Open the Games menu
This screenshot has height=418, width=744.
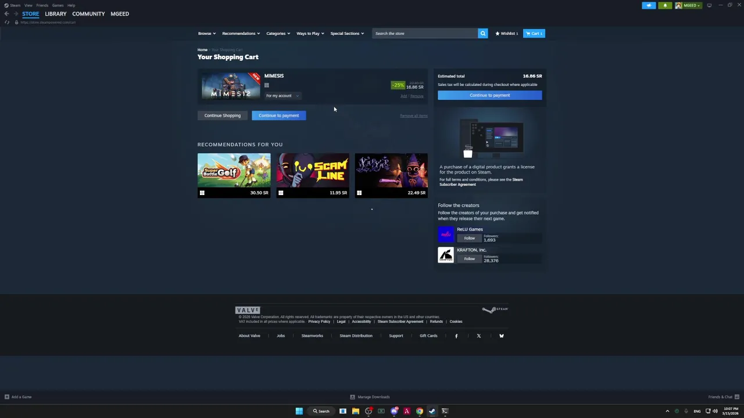point(58,5)
